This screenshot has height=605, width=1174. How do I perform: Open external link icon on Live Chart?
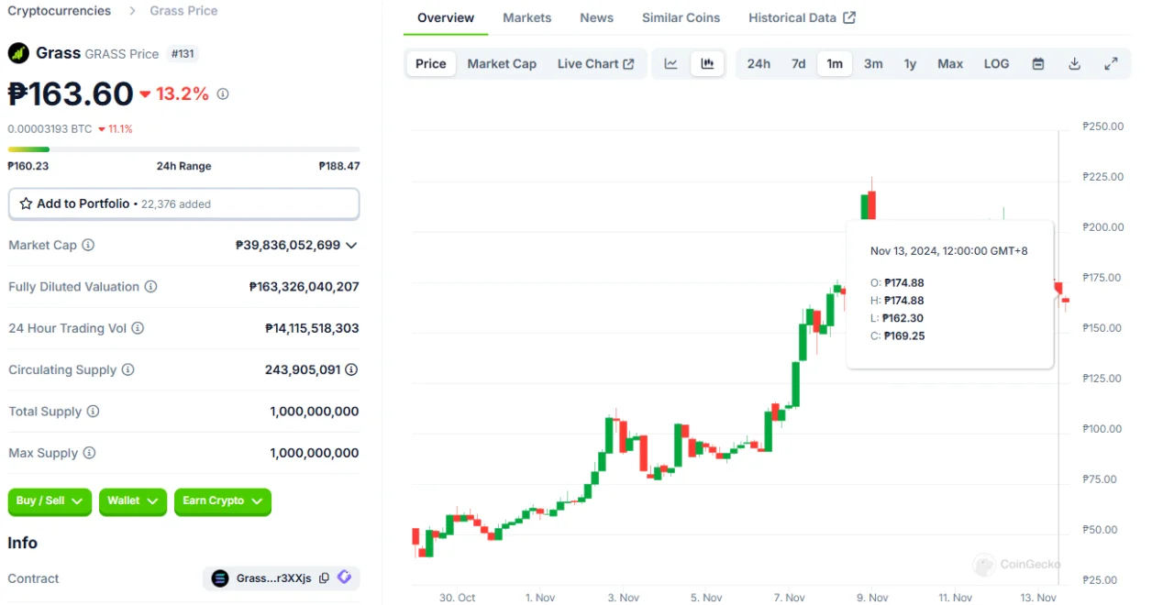click(x=628, y=64)
